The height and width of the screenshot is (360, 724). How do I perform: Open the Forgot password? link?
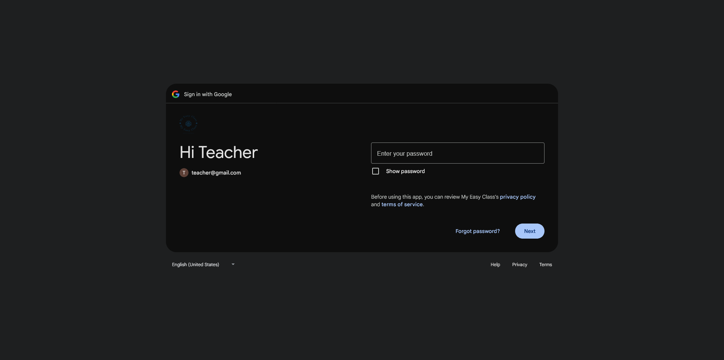[x=477, y=231]
